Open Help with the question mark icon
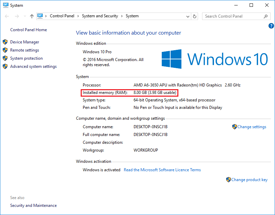 [271, 26]
